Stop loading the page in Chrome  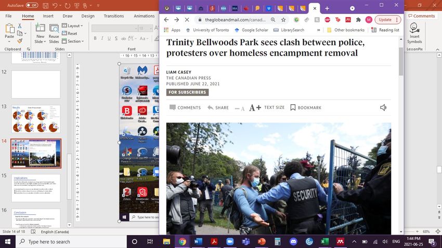pos(187,20)
